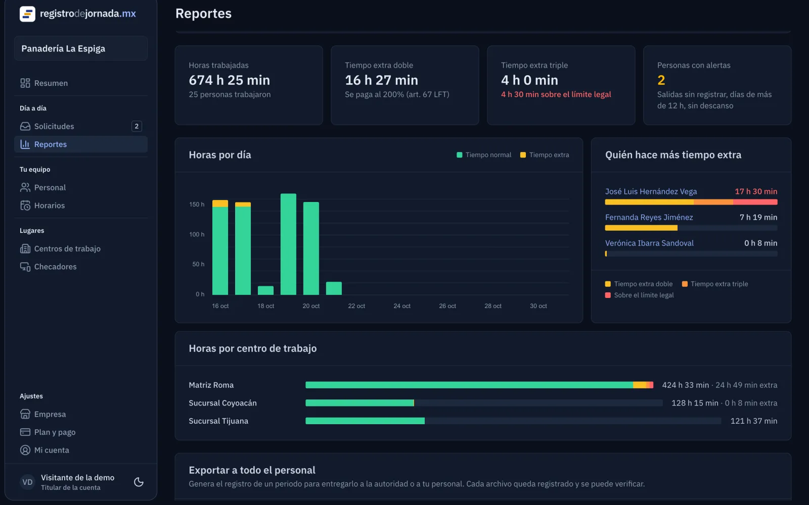Click the Solicitudes inbox icon
This screenshot has height=505, width=809.
click(25, 126)
